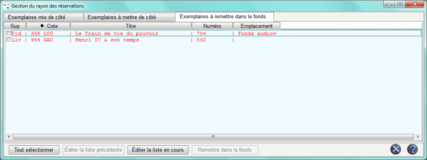
Task: Click Remettre dans le fonds button
Action: [x=225, y=150]
